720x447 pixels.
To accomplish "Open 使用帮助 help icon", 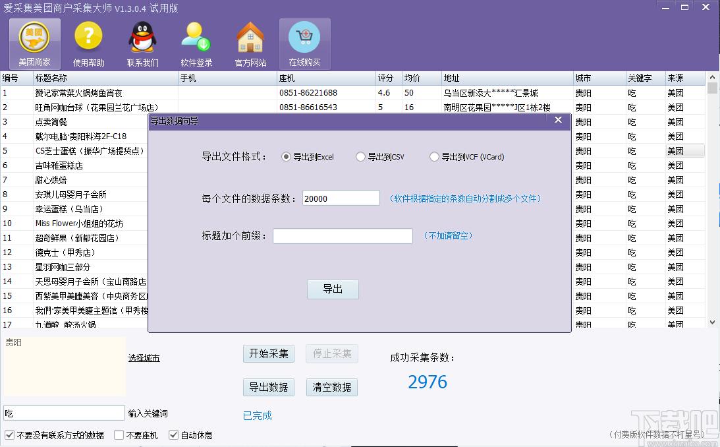I will click(x=89, y=45).
